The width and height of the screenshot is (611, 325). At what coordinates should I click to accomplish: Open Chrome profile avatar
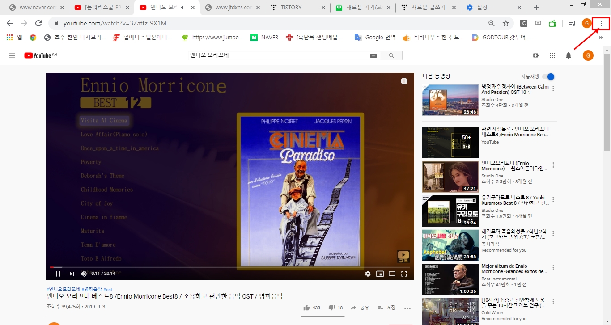coord(586,23)
